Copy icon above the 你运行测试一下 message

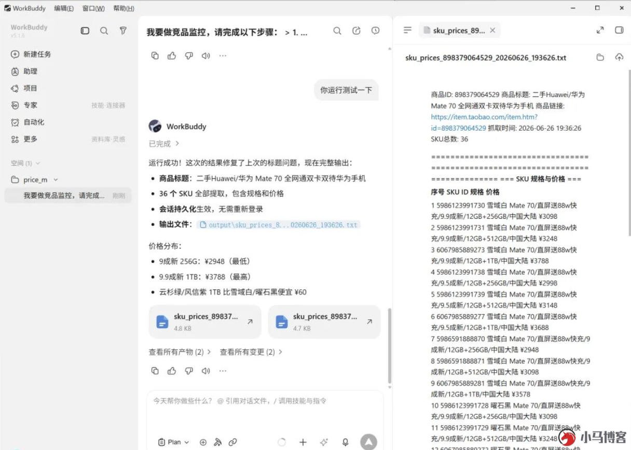point(155,55)
